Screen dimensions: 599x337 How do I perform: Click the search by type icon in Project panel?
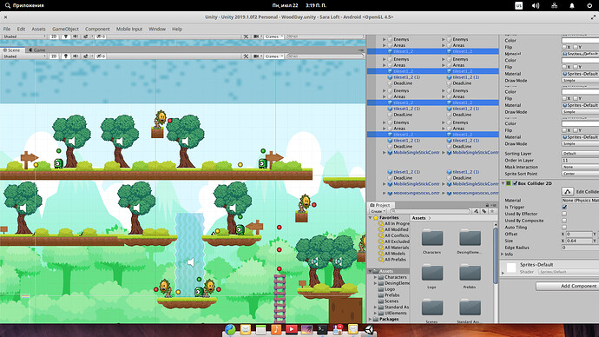coord(476,211)
